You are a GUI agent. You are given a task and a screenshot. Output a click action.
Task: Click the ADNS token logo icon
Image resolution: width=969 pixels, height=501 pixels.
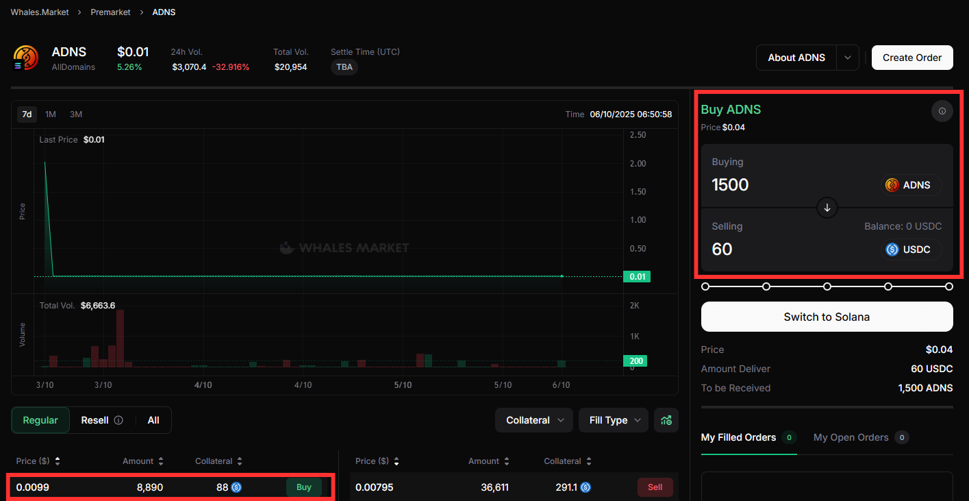tap(26, 58)
